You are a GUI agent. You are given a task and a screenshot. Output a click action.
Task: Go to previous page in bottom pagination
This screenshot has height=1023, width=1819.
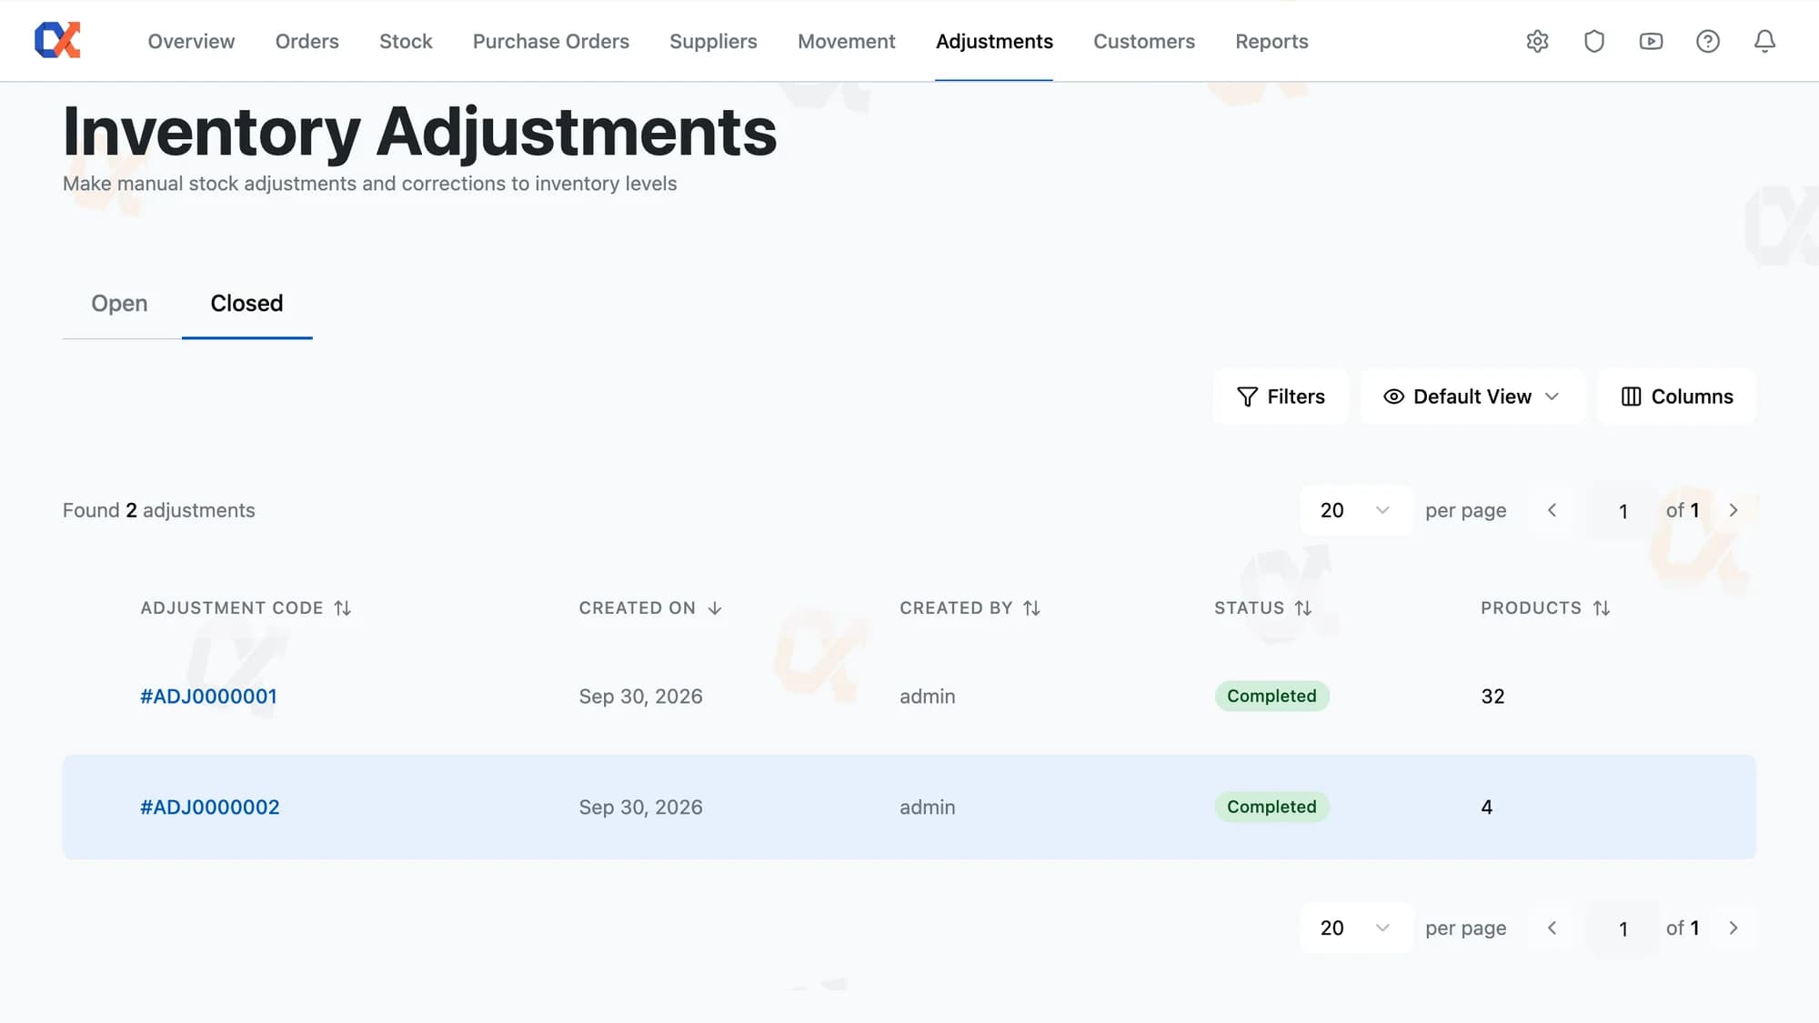pyautogui.click(x=1552, y=928)
